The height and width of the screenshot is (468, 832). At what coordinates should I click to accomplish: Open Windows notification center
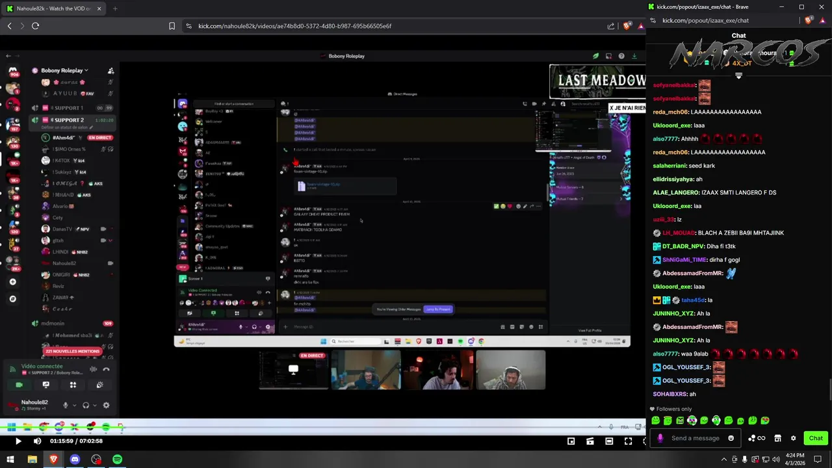click(818, 459)
